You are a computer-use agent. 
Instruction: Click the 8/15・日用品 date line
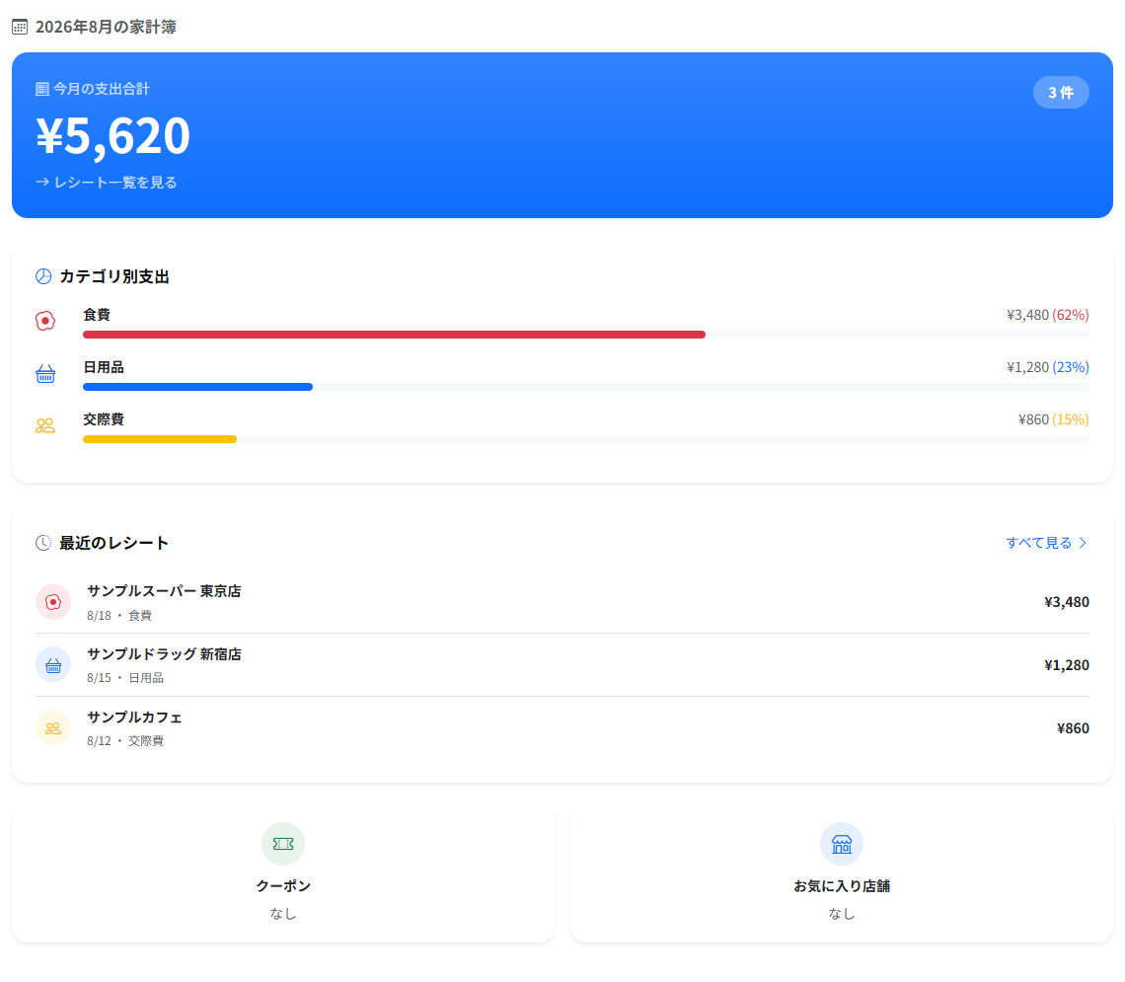125,678
